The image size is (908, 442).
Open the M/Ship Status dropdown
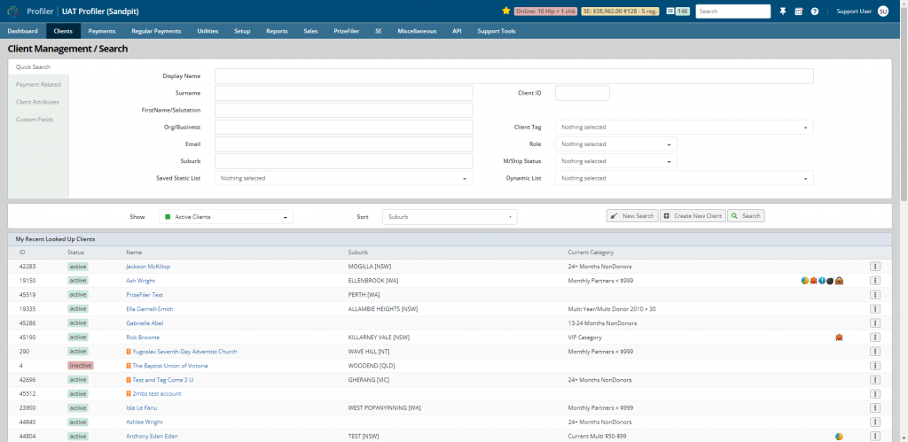tap(616, 161)
